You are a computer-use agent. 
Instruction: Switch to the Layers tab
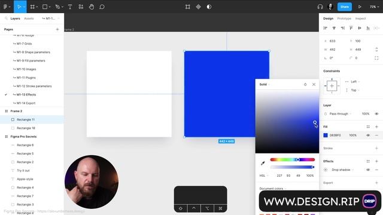[15, 19]
